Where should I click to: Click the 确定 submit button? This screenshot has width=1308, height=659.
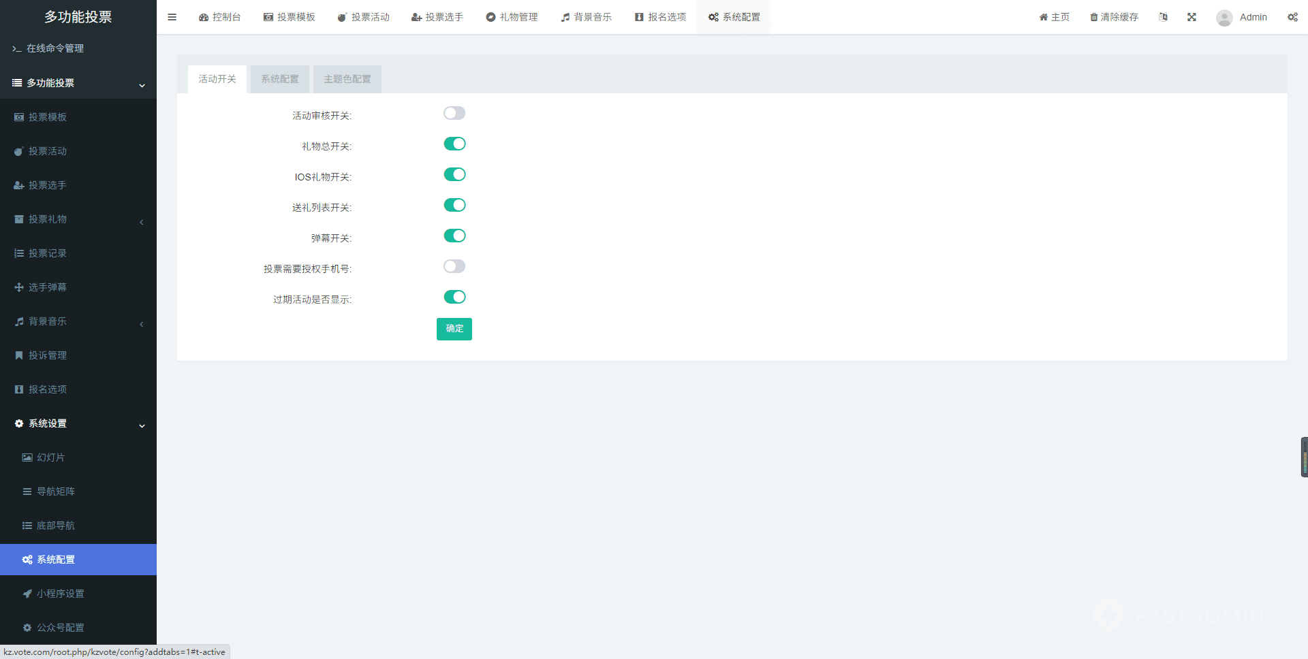click(x=454, y=329)
